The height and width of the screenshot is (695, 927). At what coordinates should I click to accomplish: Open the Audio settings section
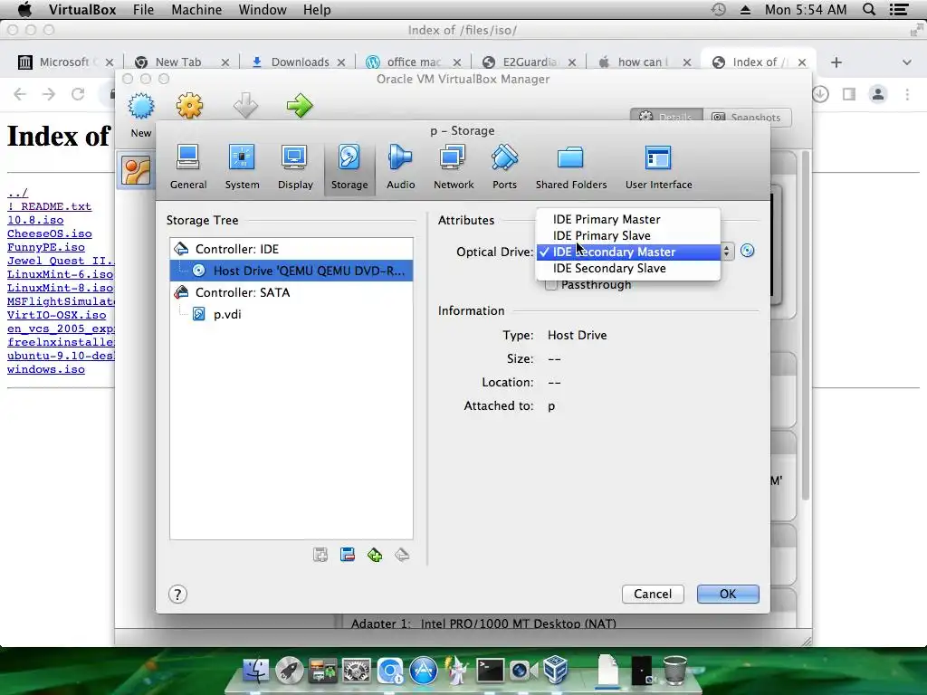(x=400, y=167)
